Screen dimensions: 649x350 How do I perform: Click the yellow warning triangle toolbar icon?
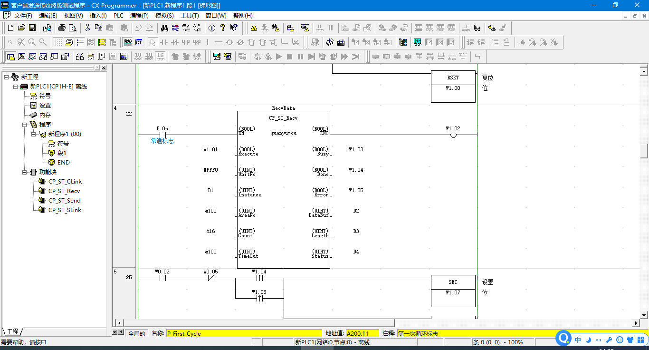254,28
